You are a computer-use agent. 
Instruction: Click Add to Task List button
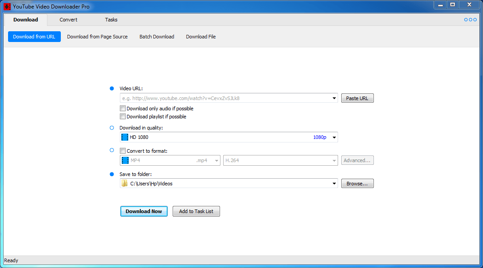coord(196,211)
